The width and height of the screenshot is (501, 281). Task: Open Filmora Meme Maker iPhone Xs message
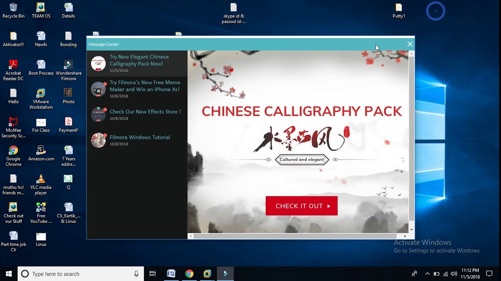point(137,89)
